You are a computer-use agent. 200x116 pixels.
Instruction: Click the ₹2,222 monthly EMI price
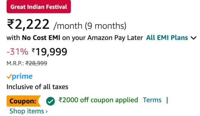click(28, 24)
